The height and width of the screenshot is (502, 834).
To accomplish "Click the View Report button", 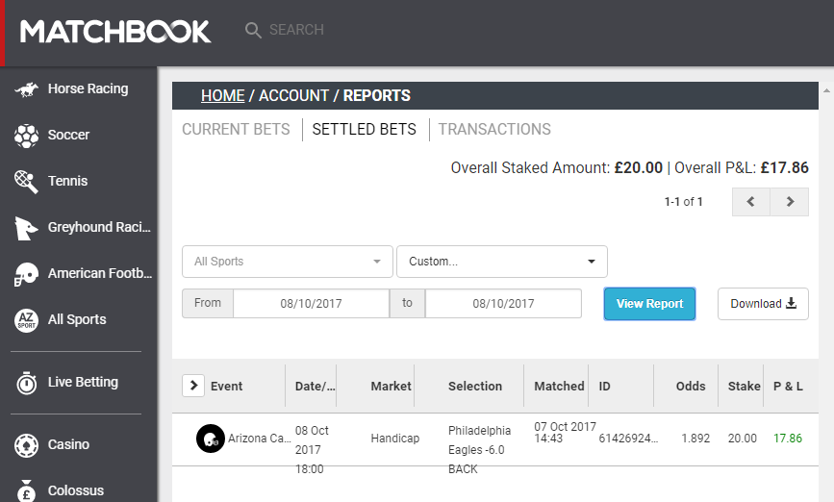I will (649, 304).
